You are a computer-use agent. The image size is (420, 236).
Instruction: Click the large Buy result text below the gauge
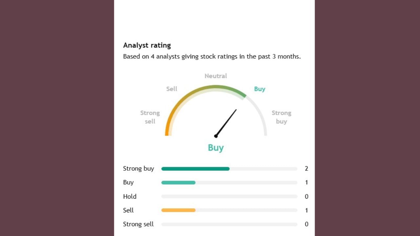tap(216, 147)
